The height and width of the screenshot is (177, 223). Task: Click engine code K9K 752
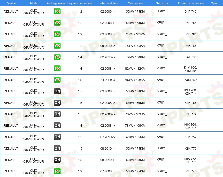[190, 137]
